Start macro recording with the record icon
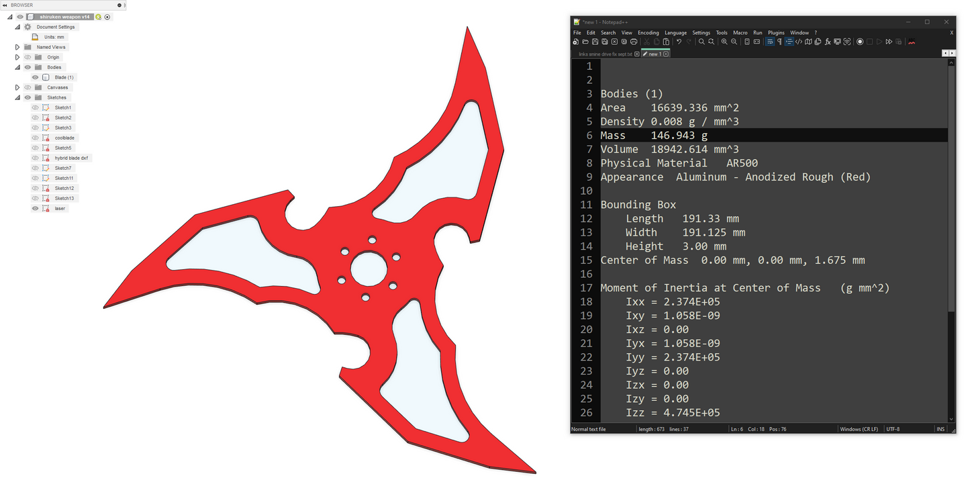The width and height of the screenshot is (970, 478). pyautogui.click(x=860, y=42)
